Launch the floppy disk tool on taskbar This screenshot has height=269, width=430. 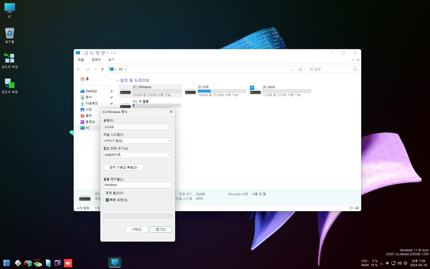pos(18,263)
